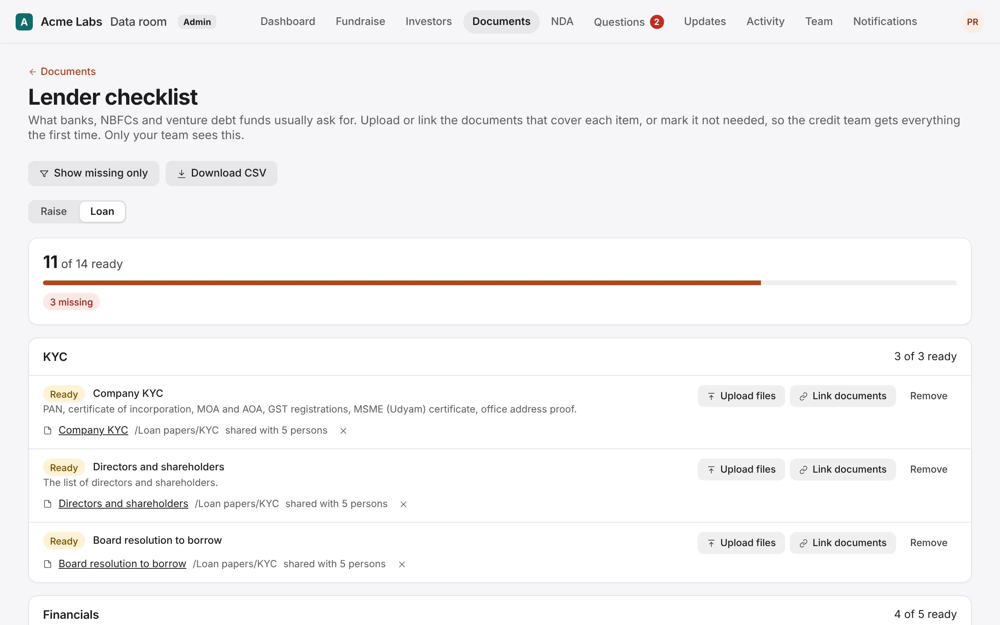Open the NDA page

pyautogui.click(x=562, y=21)
